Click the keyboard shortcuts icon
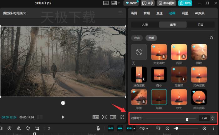 pos(106,3)
